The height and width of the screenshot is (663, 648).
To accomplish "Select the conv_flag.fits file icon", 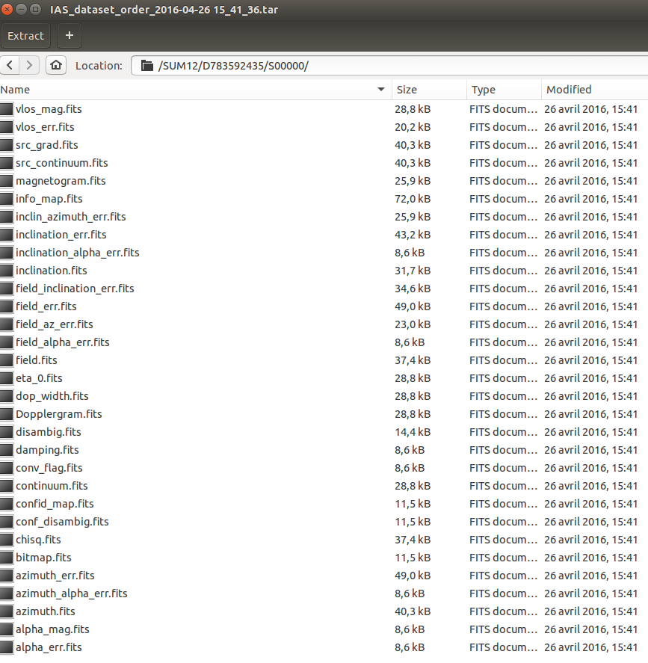I will pos(6,468).
